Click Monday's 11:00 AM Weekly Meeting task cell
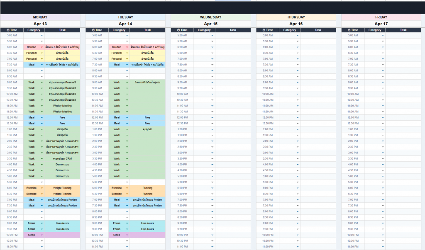This screenshot has width=425, height=250. pos(62,106)
